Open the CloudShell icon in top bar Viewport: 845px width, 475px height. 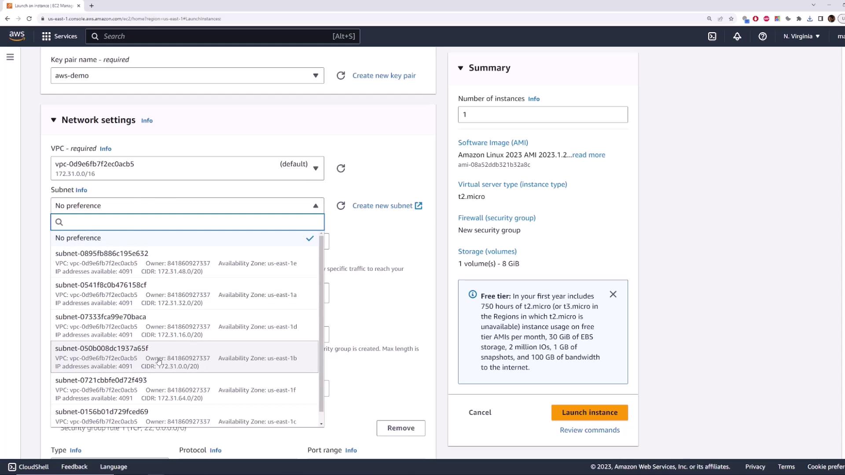[x=712, y=37]
